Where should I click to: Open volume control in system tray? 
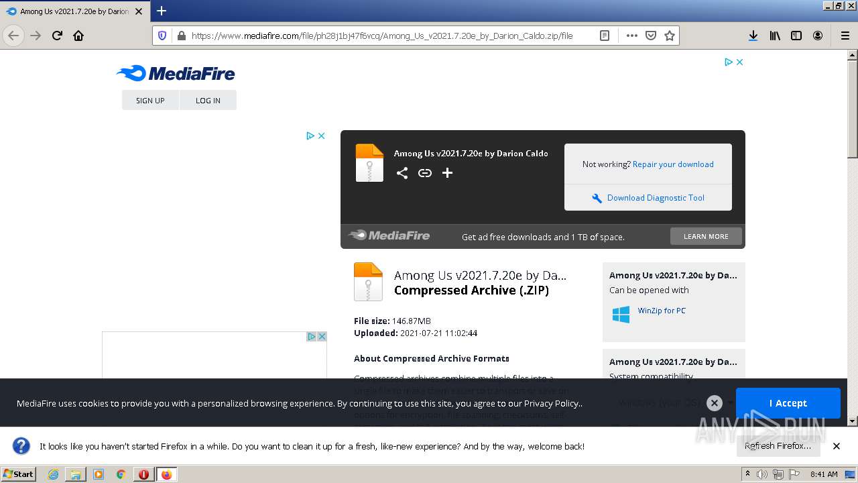[762, 474]
